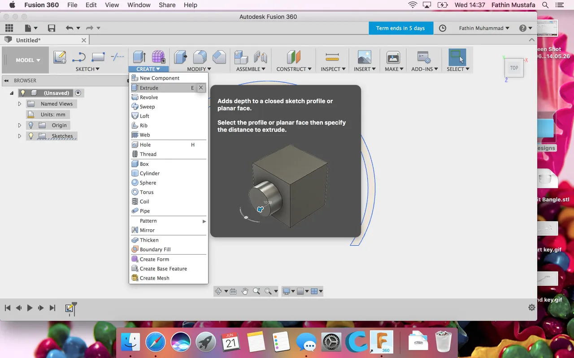The width and height of the screenshot is (574, 358).
Task: Toggle the Origin visibility light bulb
Action: [30, 125]
